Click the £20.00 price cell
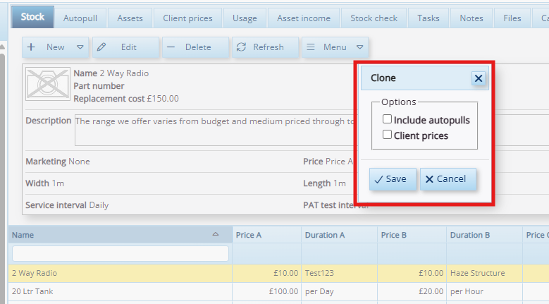The height and width of the screenshot is (304, 549). pyautogui.click(x=412, y=292)
